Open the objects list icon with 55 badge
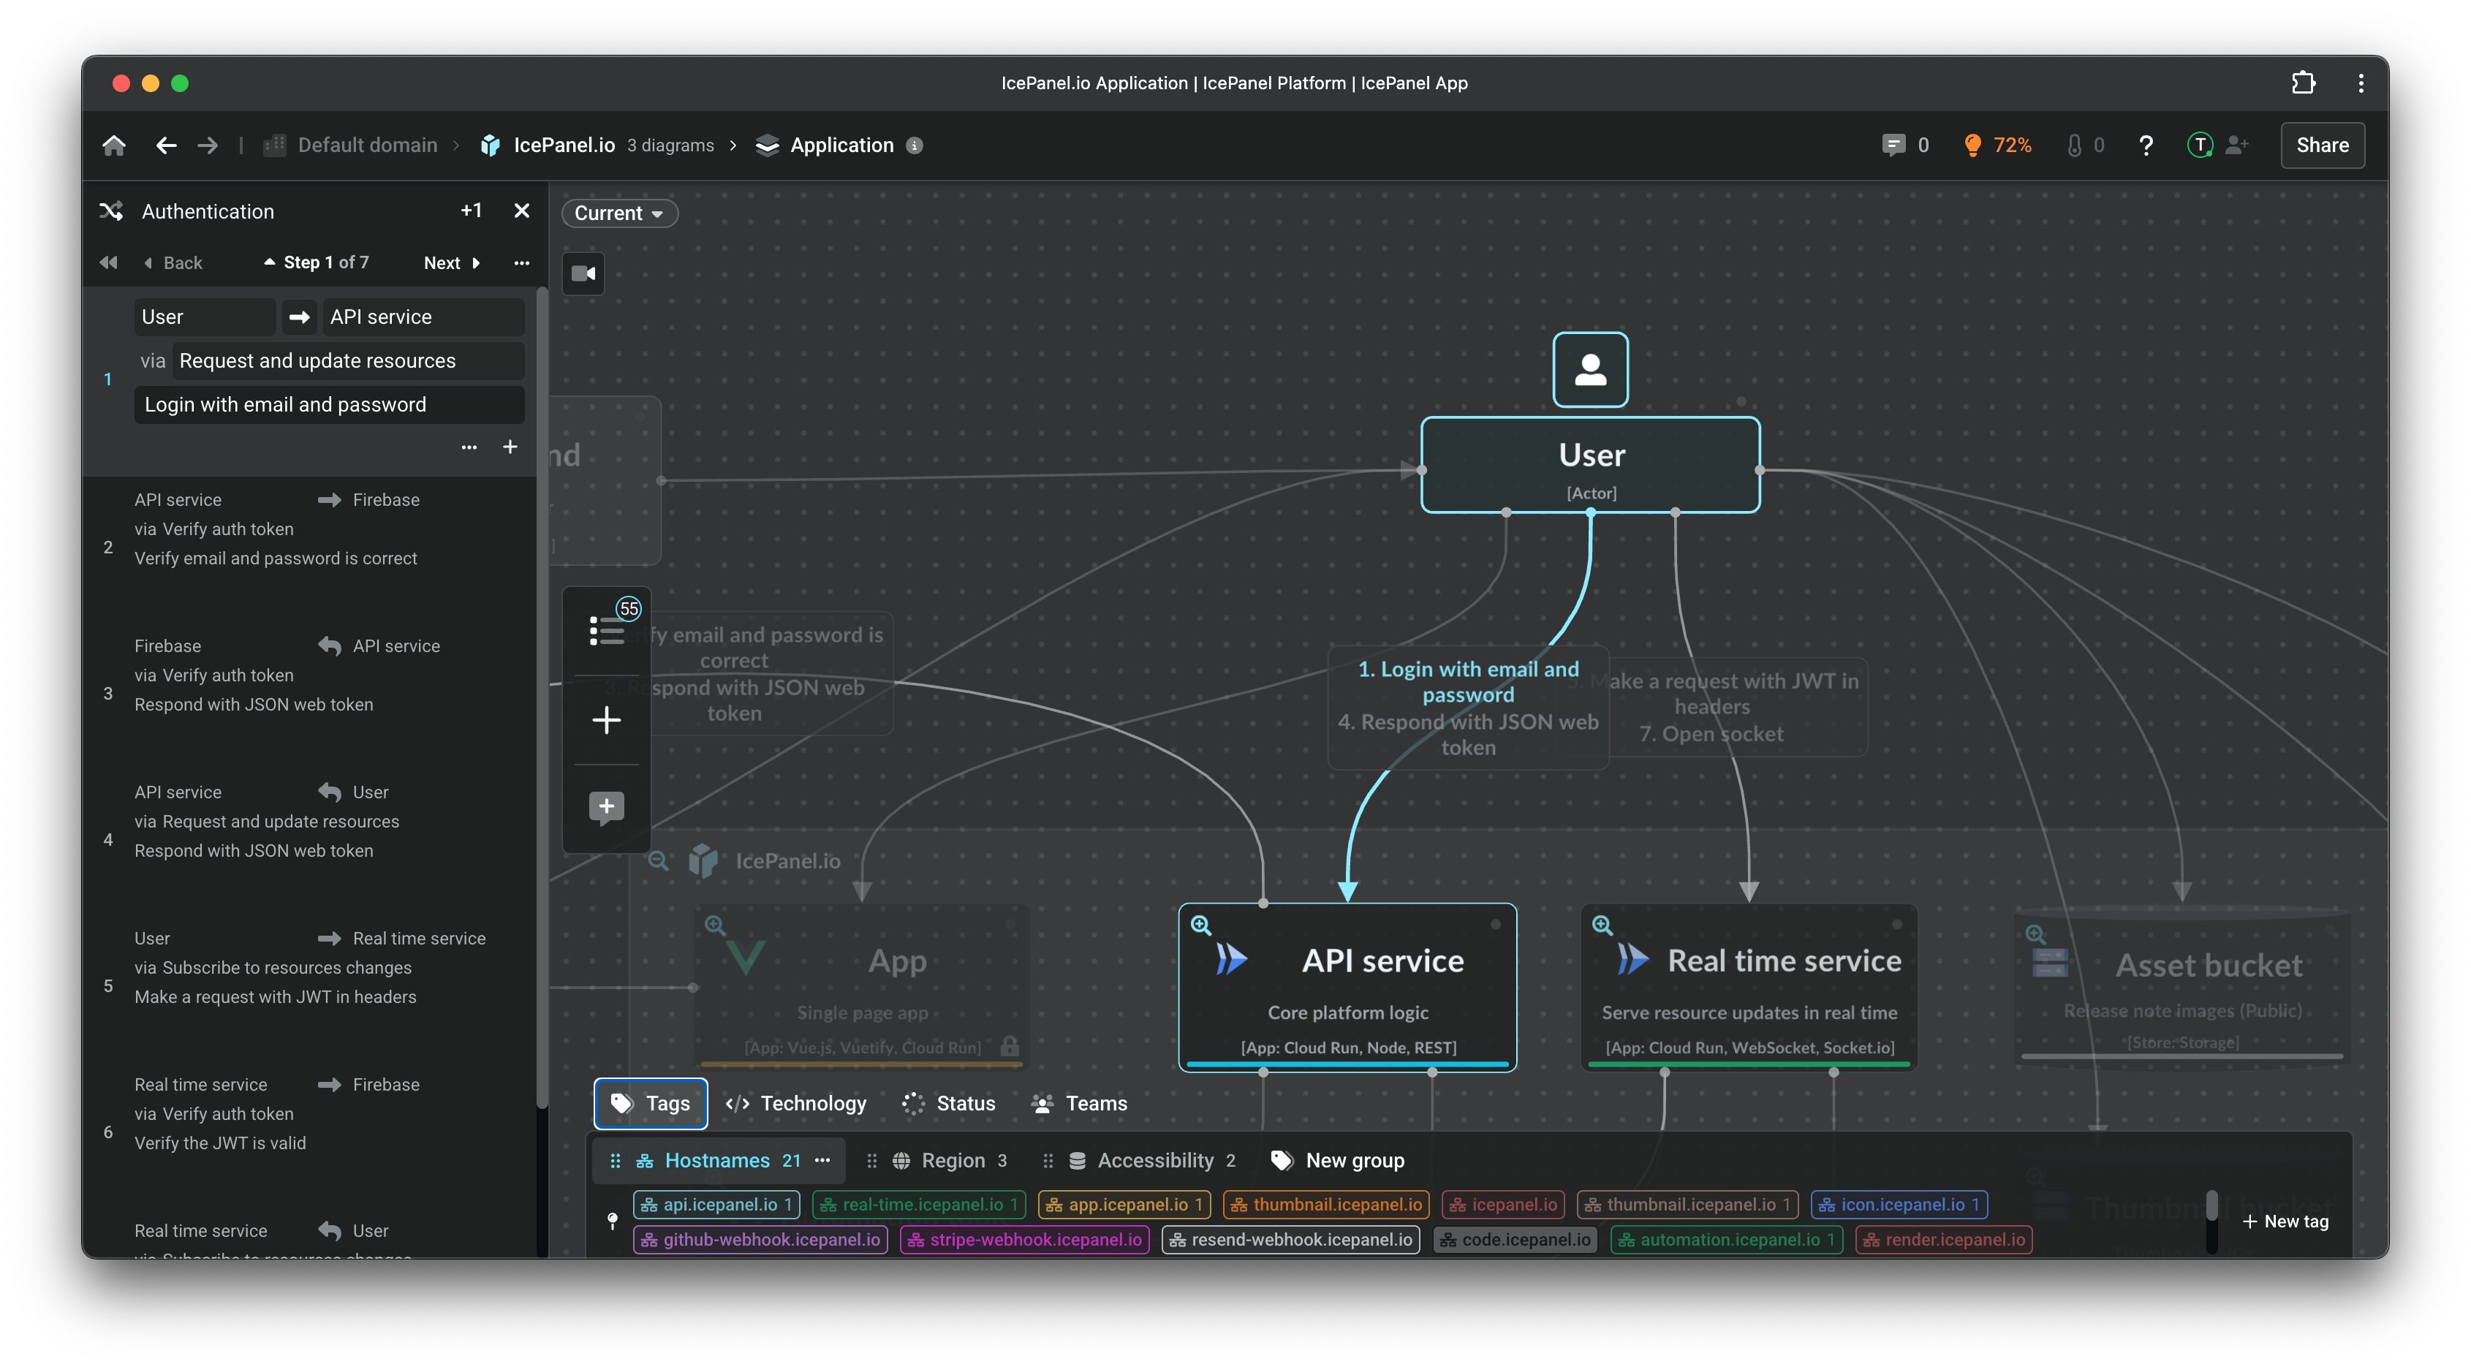Image resolution: width=2471 pixels, height=1367 pixels. pyautogui.click(x=606, y=630)
